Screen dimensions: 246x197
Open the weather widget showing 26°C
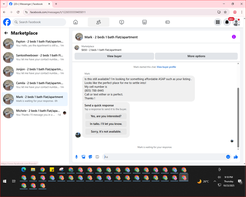click(203, 181)
